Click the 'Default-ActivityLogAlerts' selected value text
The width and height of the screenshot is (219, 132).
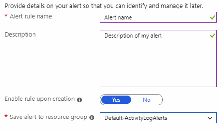[136, 118]
